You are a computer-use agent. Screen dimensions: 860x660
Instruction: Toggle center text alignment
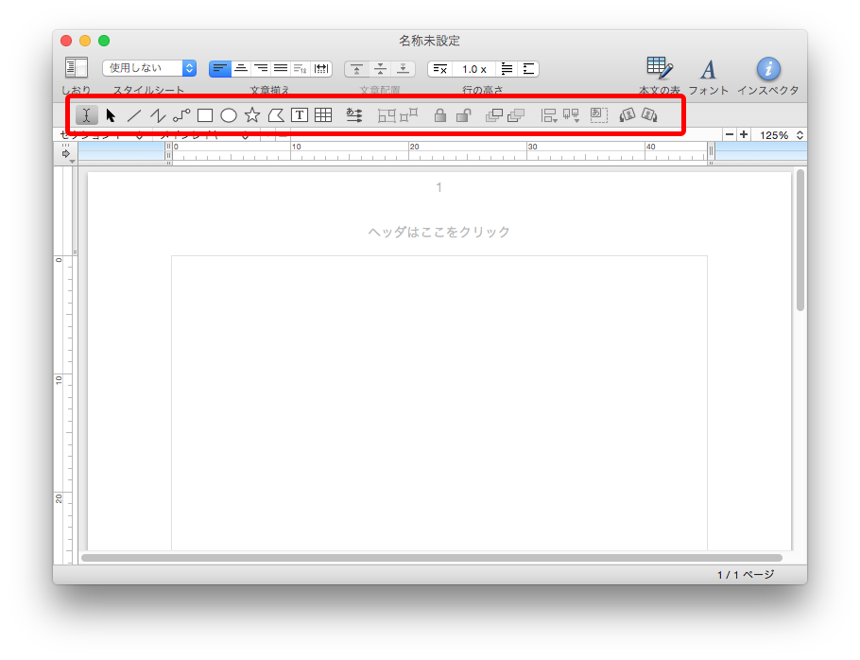point(241,68)
